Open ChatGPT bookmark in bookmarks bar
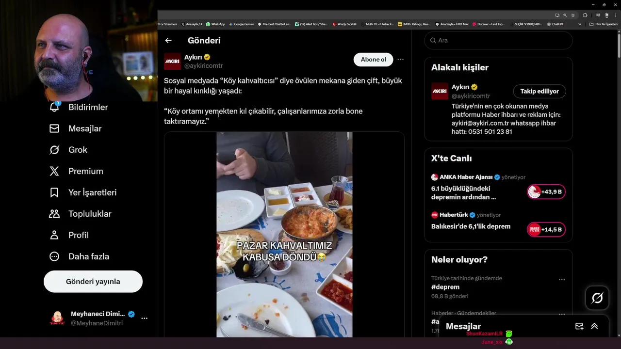 (555, 24)
